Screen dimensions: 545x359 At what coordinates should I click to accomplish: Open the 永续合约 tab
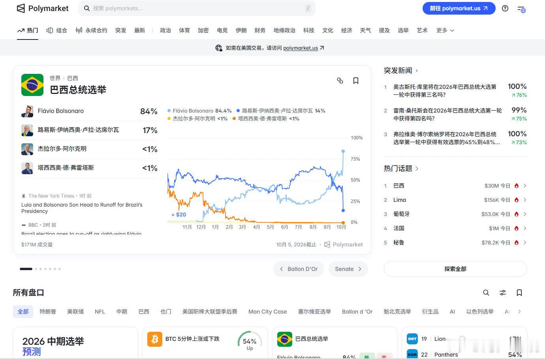91,30
